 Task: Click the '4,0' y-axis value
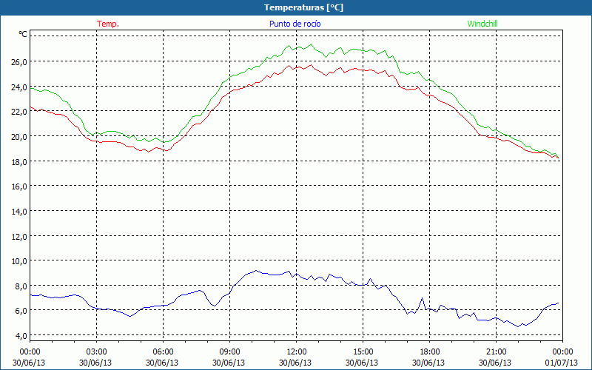coord(21,336)
